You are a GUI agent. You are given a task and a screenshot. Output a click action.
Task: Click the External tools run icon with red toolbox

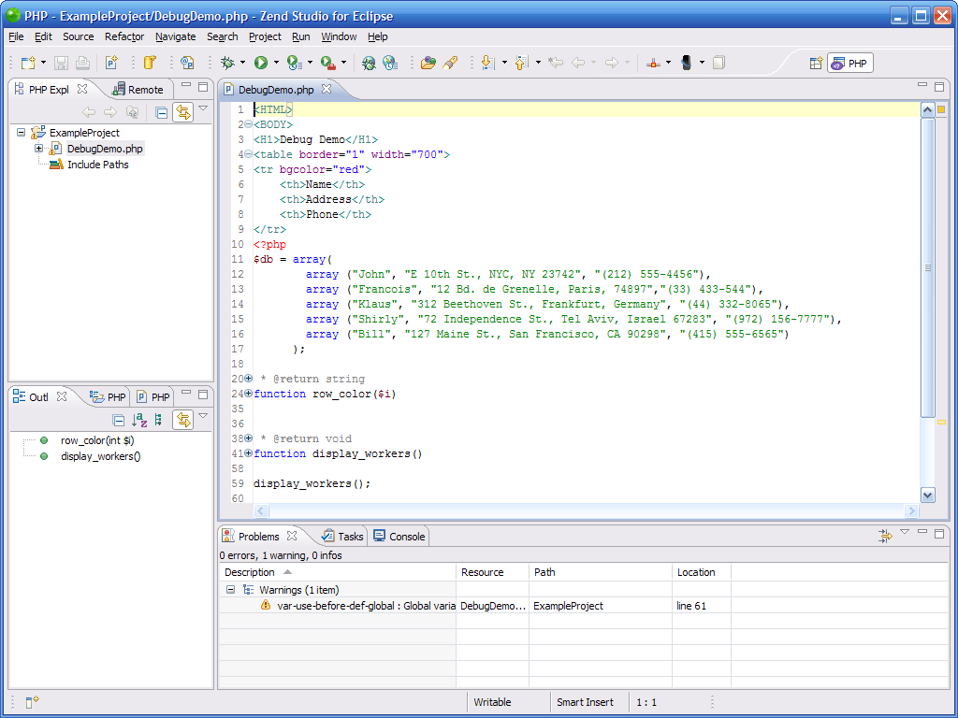click(x=327, y=63)
